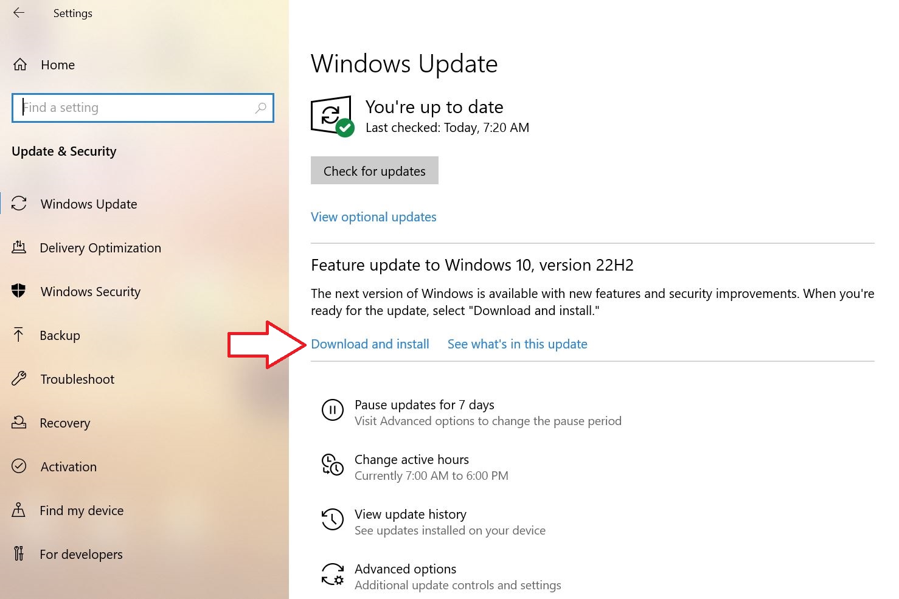Click the active hours clock icon
899x599 pixels.
pyautogui.click(x=332, y=465)
